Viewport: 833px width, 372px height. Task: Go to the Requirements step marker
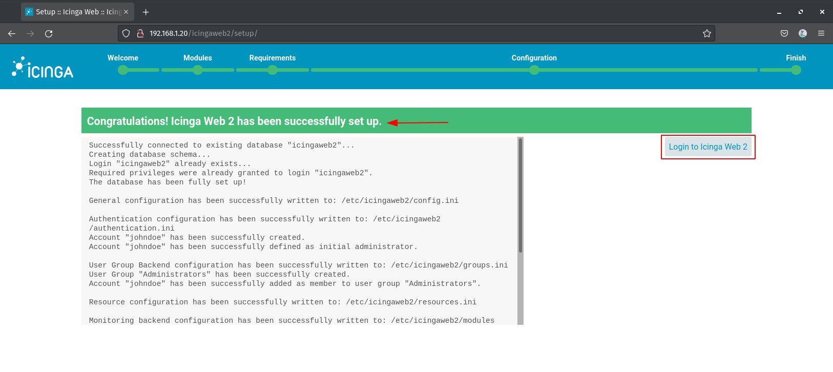[x=273, y=70]
